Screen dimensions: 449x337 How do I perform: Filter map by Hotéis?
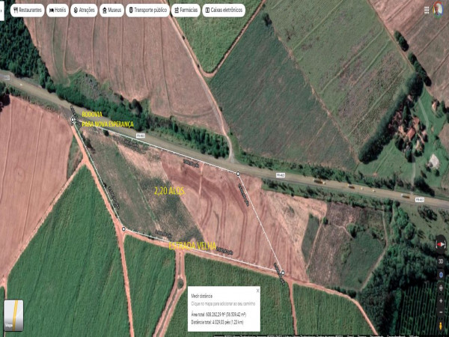(x=57, y=10)
